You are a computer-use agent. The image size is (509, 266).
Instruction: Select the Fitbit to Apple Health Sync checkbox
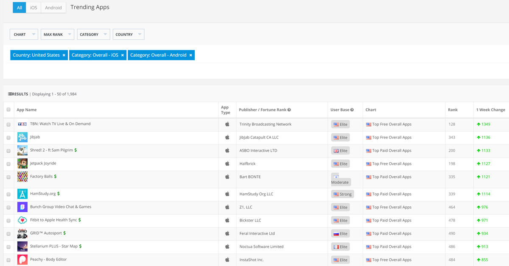[8, 221]
